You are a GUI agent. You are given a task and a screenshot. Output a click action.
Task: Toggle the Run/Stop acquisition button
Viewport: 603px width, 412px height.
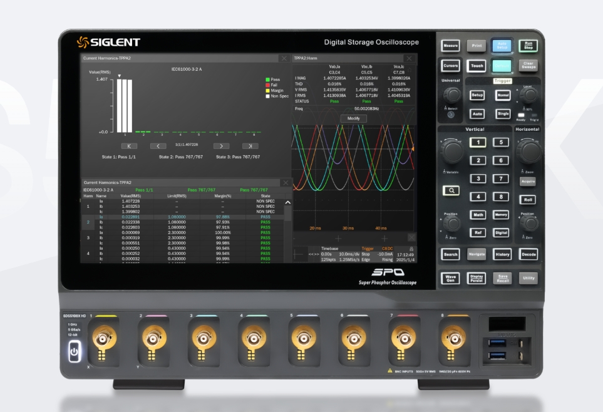[x=527, y=46]
